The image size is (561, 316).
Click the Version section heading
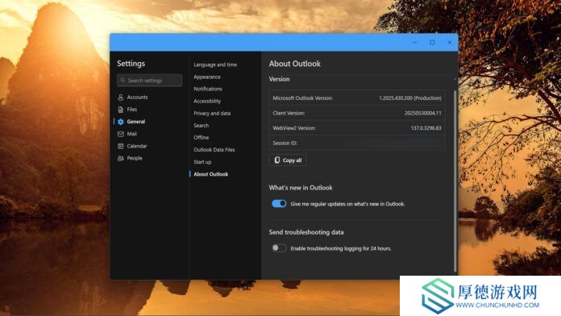pyautogui.click(x=279, y=79)
